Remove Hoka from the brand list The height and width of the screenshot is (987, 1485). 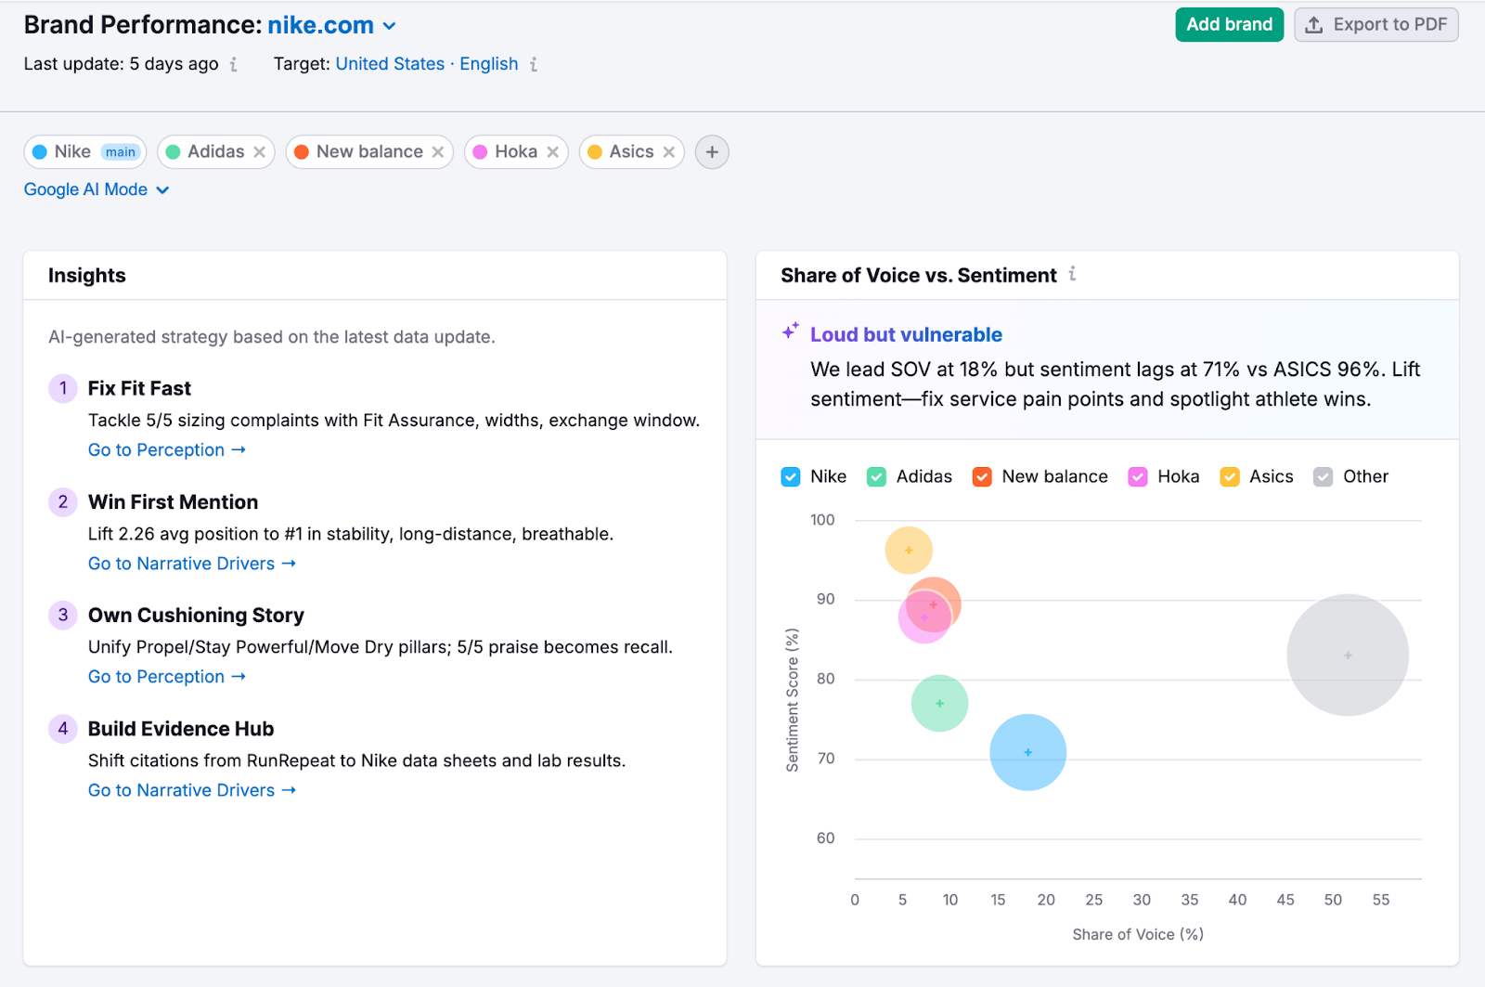(x=554, y=151)
